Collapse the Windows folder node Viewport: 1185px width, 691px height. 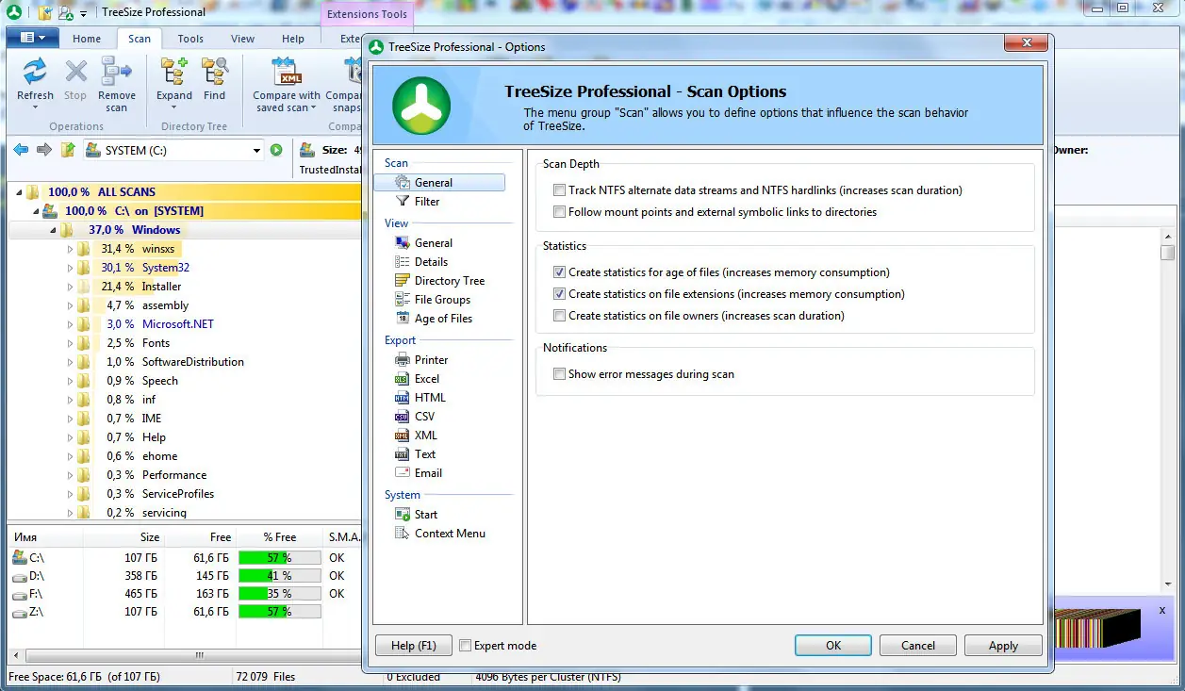point(53,230)
